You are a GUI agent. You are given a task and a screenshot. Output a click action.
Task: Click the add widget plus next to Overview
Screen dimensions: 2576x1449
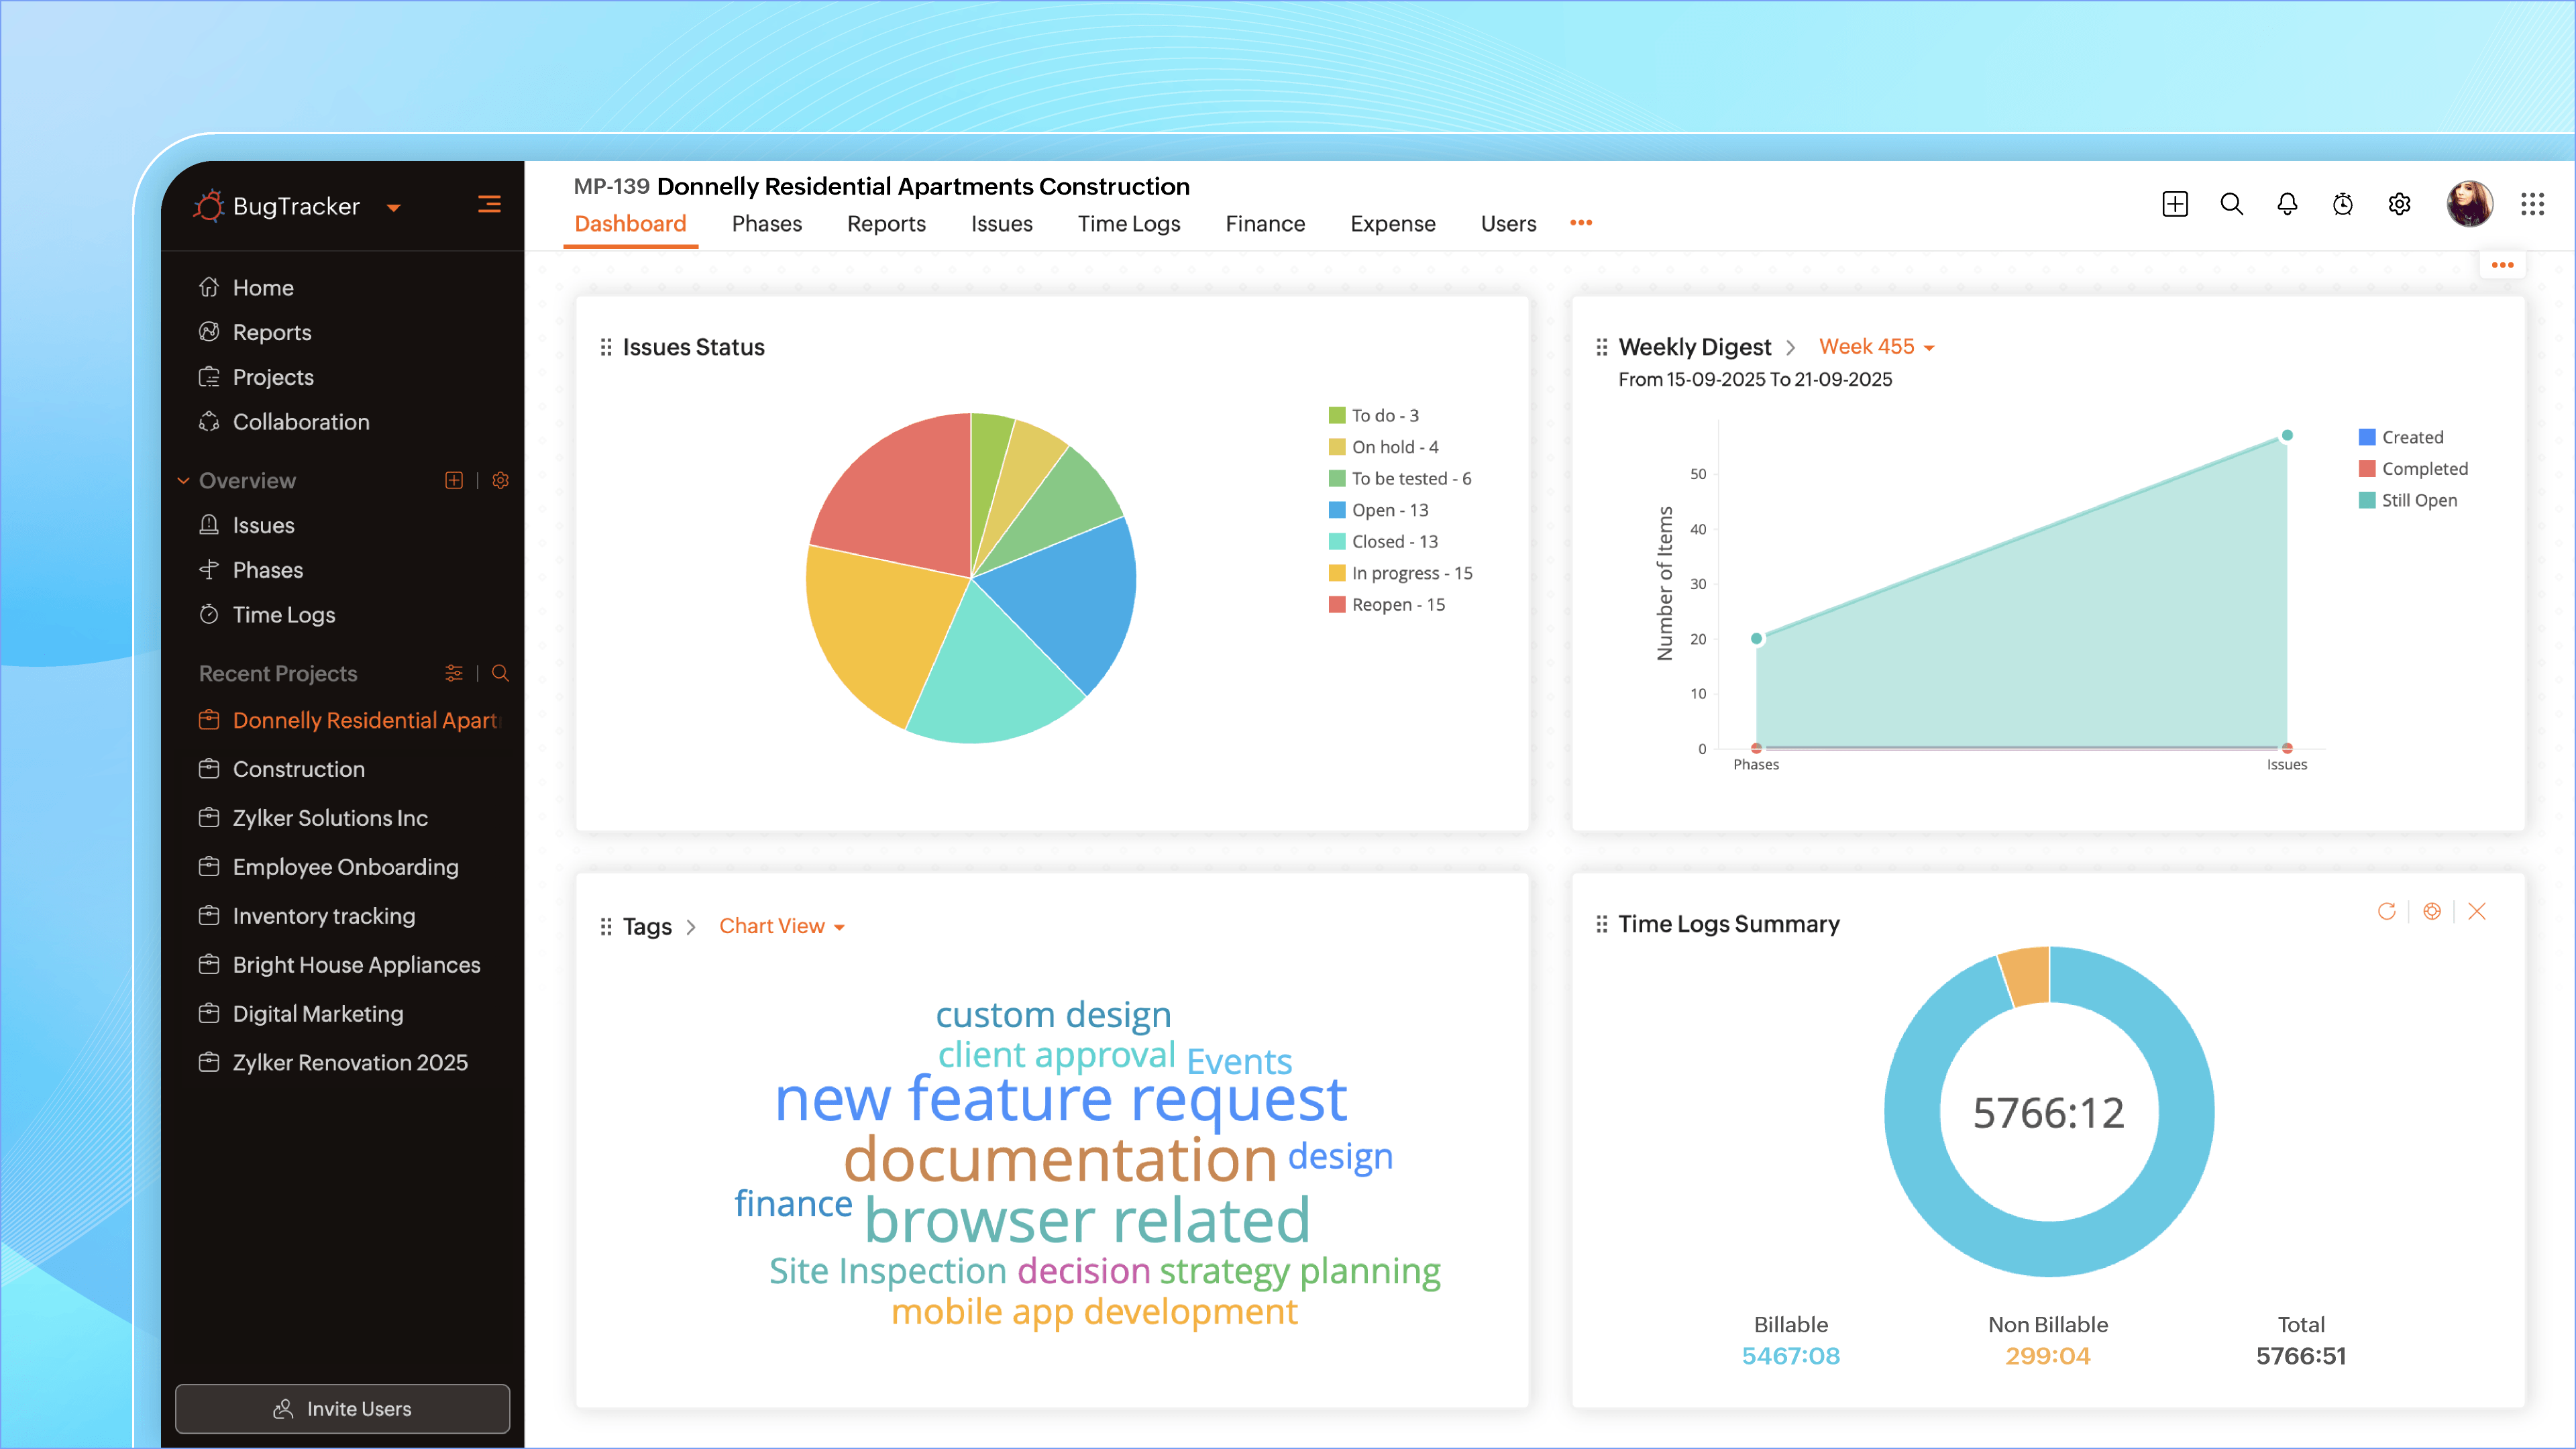pyautogui.click(x=454, y=480)
